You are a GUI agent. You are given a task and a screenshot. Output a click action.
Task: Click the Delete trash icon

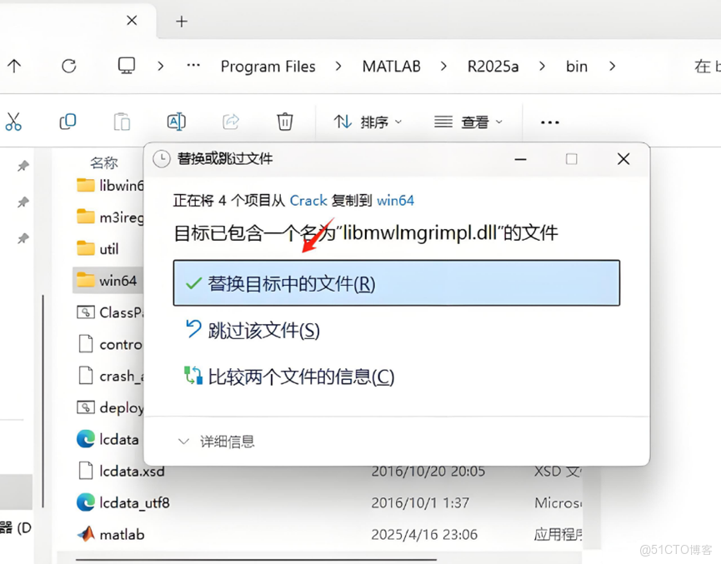pos(285,122)
